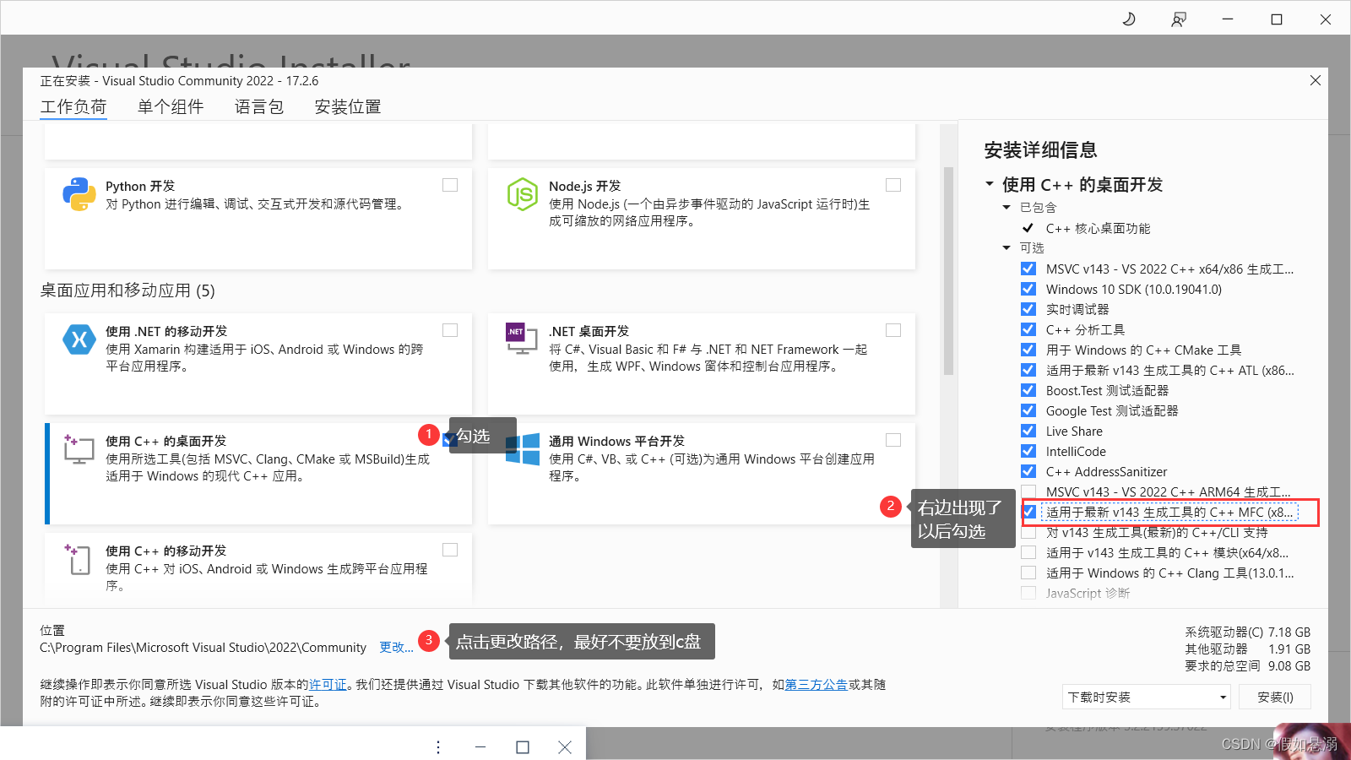Uncheck the Live Share component
This screenshot has height=760, width=1351.
tap(1028, 431)
